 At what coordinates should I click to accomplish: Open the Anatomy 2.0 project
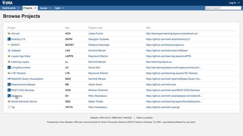[x=18, y=39]
